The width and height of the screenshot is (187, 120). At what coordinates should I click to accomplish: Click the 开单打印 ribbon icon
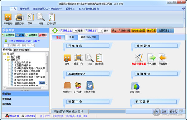8,19
